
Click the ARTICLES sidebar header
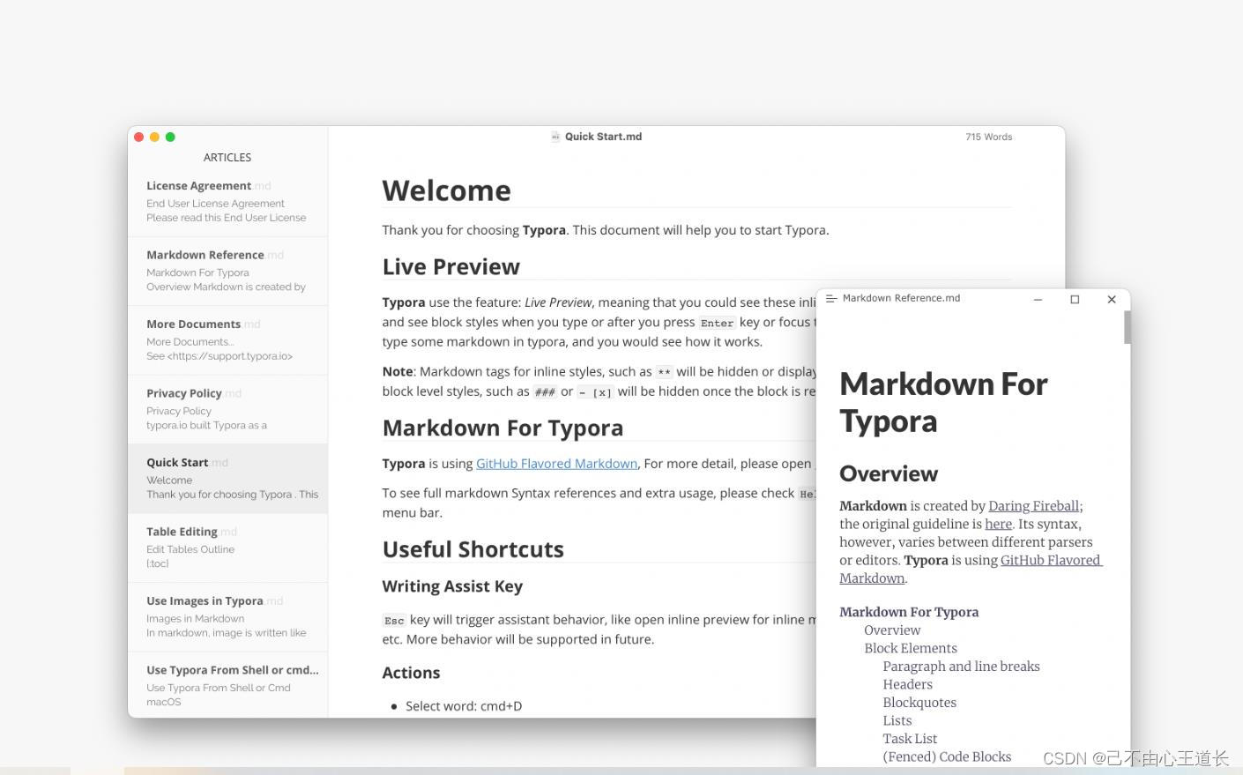click(x=227, y=158)
